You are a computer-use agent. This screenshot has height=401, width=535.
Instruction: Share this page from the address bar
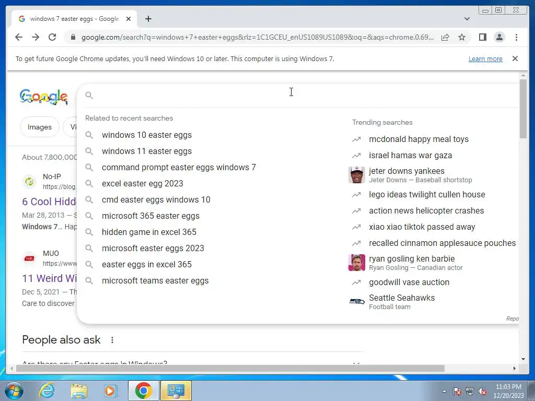coord(445,37)
